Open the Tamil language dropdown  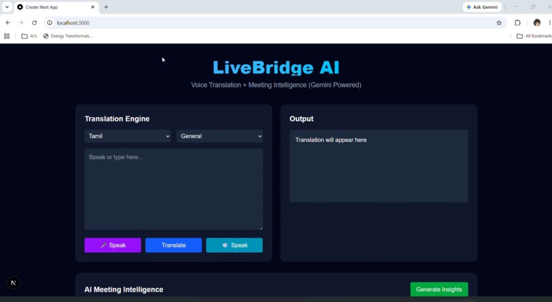pyautogui.click(x=127, y=136)
